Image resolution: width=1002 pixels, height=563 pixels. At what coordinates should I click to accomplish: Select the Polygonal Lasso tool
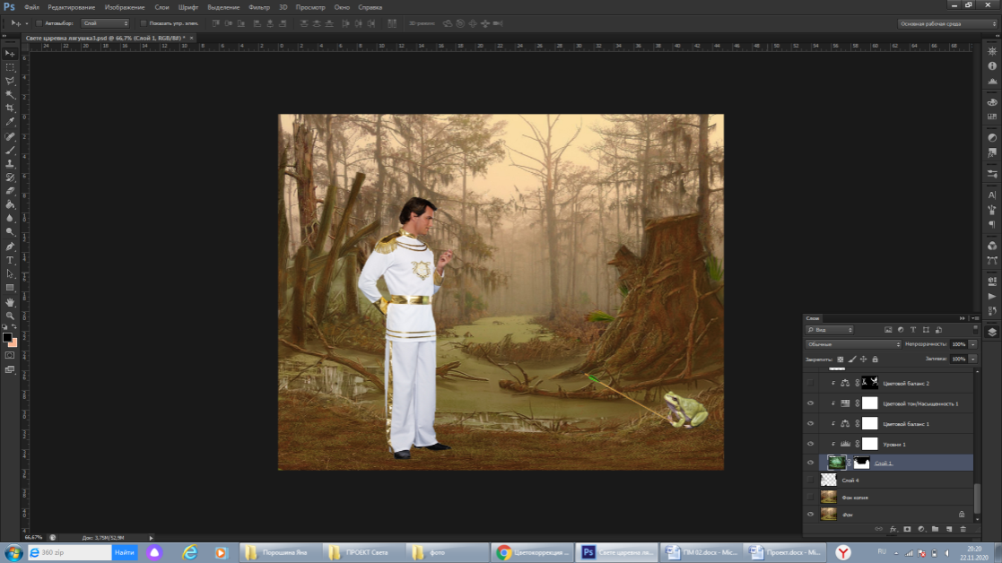click(10, 81)
